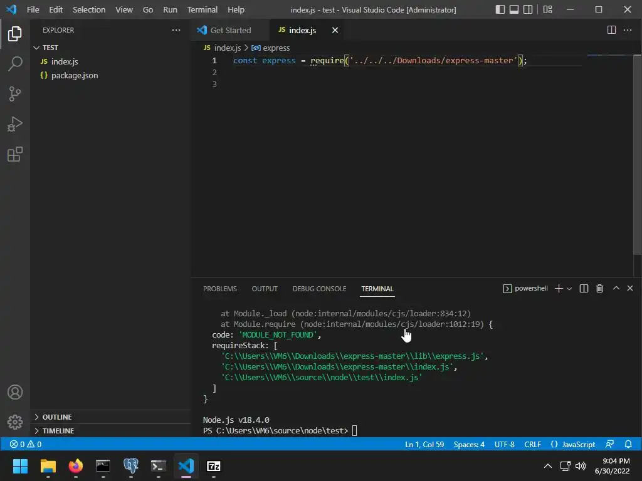Screen dimensions: 642x481
Task: Open pgAdmin elephant icon in taskbar
Action: [130, 466]
